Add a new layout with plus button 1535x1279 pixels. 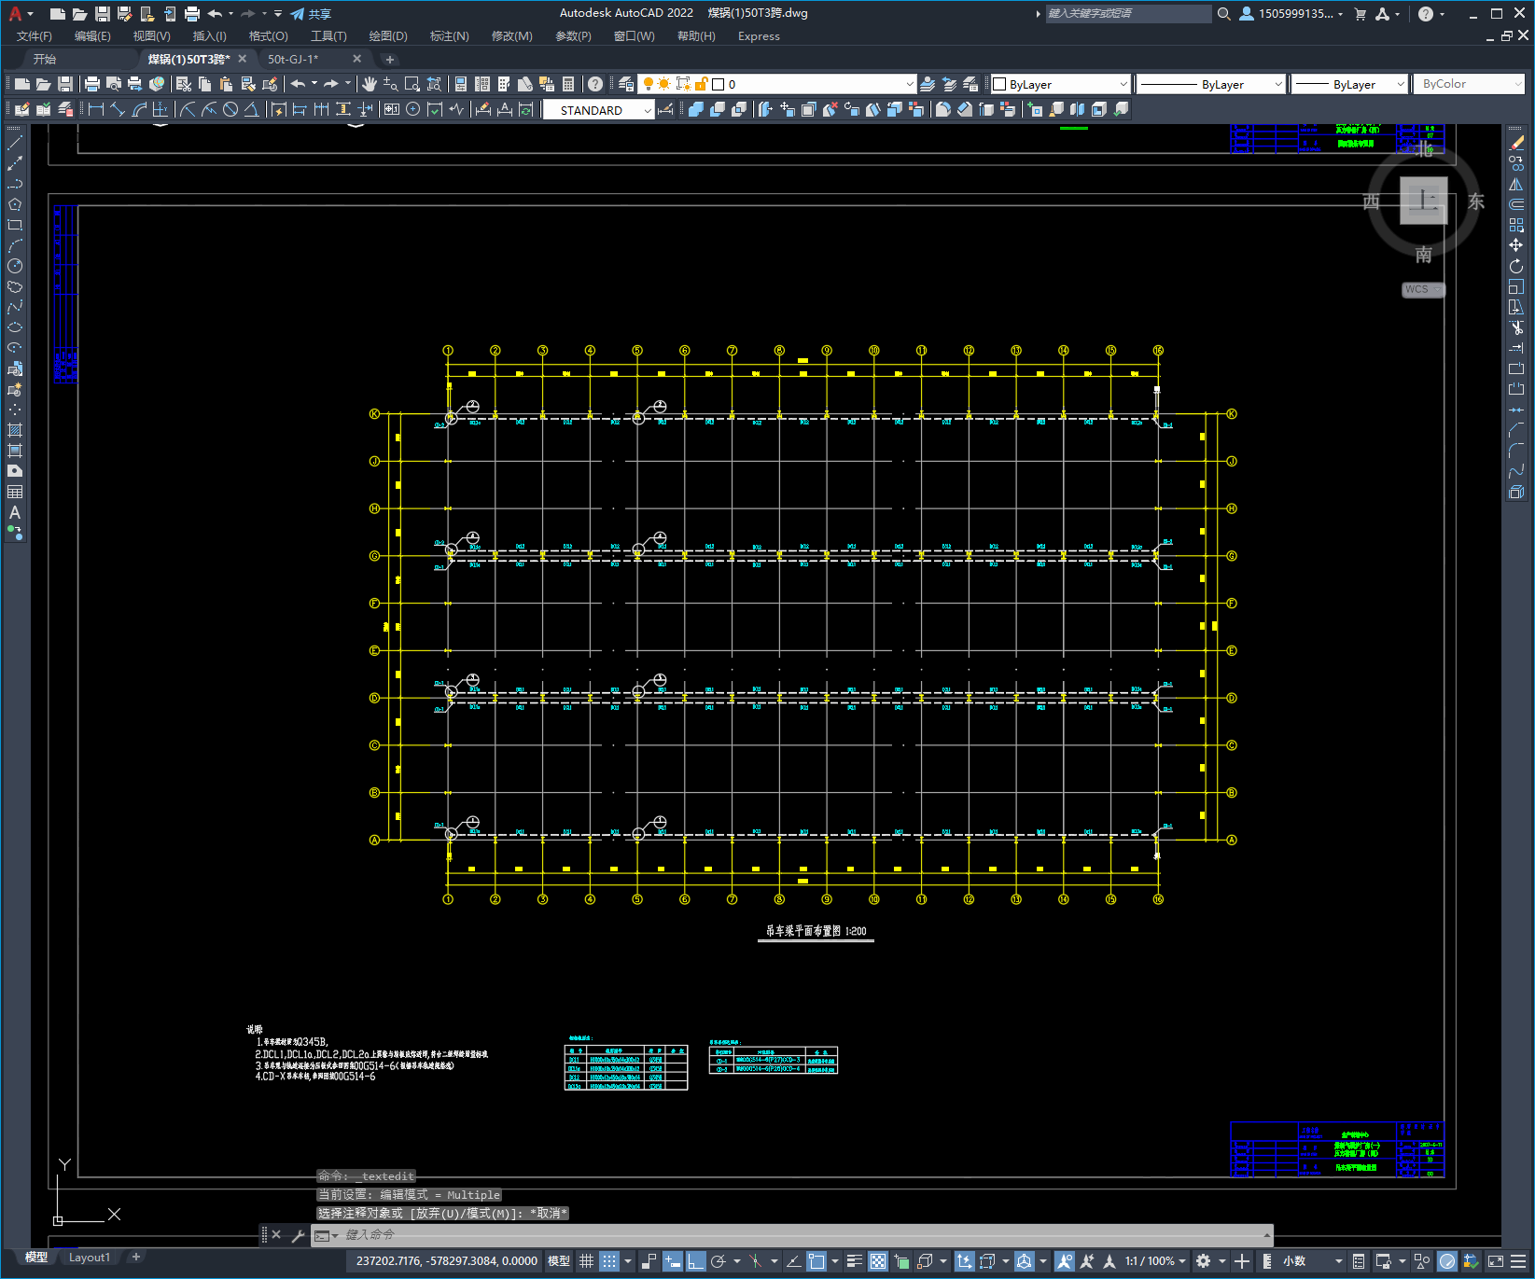coord(135,1258)
